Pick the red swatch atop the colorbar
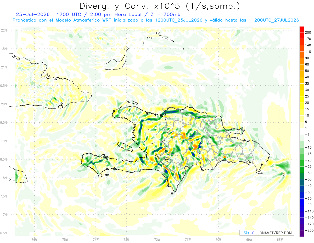The width and height of the screenshot is (314, 243). pos(302,29)
